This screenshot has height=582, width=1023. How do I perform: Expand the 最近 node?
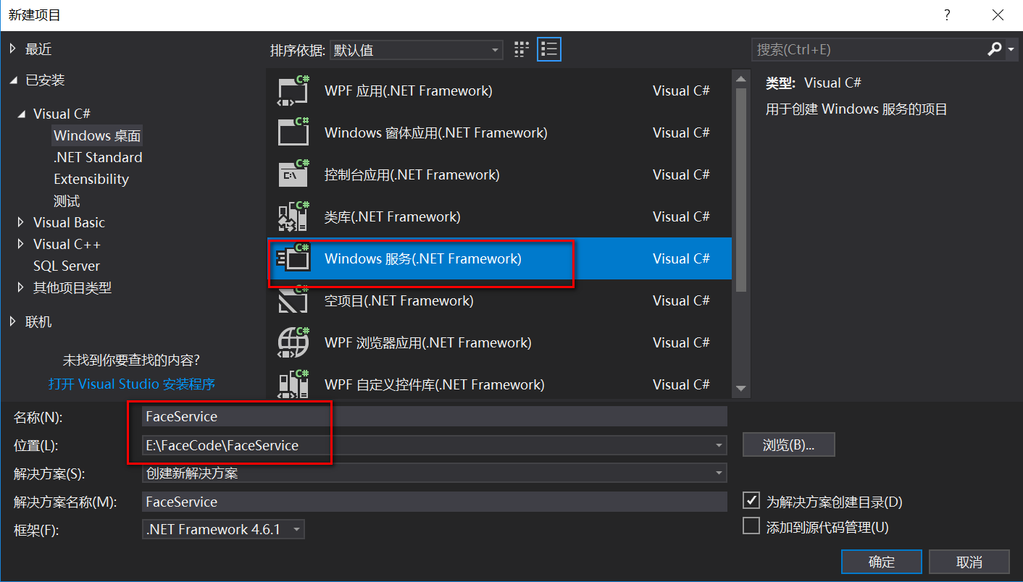(x=13, y=48)
